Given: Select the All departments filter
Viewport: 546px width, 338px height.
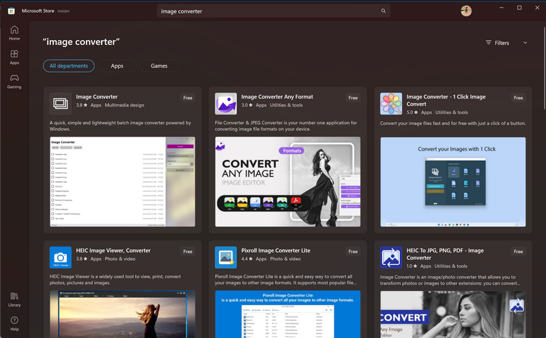Looking at the screenshot, I should click(x=69, y=66).
